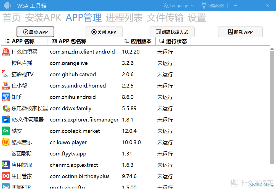This screenshot has width=276, height=190.
Task: Select the 东电微校家长端 app name
Action: (30, 108)
